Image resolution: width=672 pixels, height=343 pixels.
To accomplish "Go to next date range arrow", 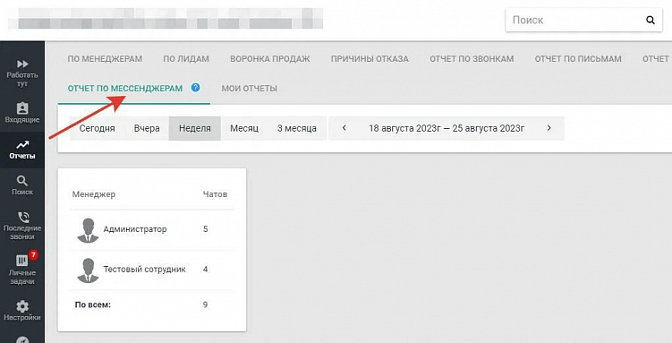I will (549, 128).
